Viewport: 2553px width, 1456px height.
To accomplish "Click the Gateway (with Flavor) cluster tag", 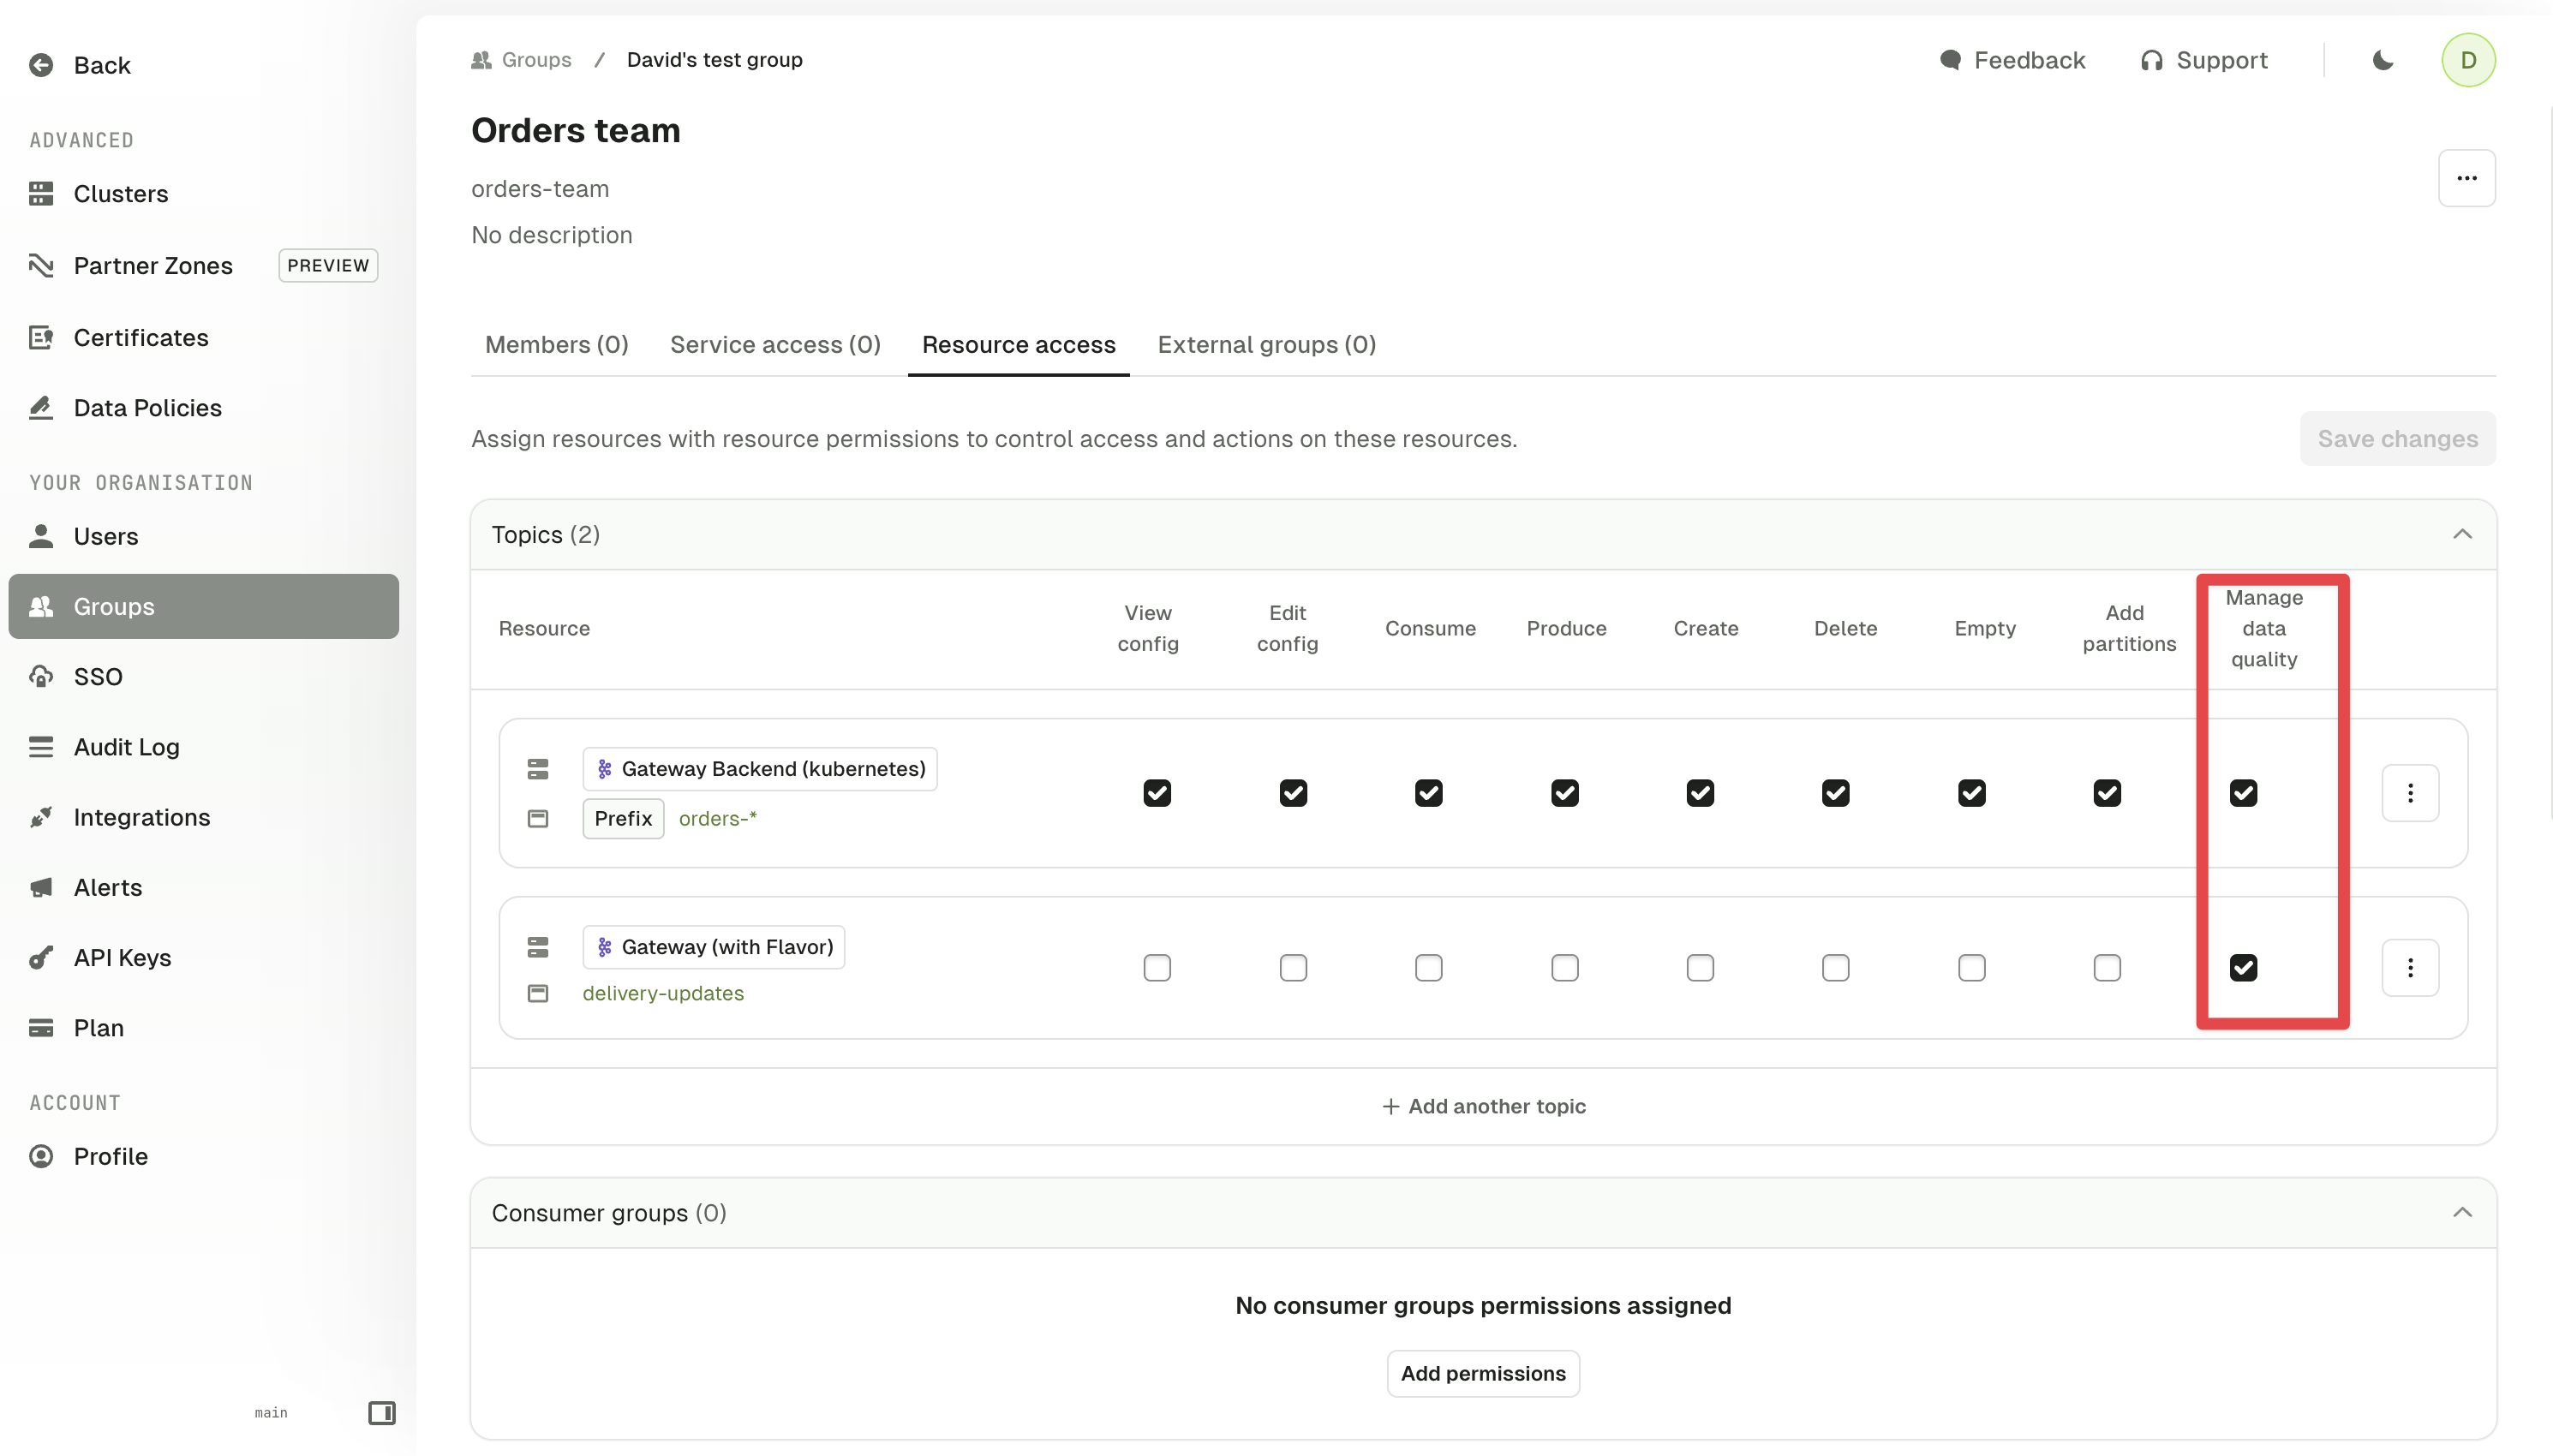I will click(x=714, y=946).
